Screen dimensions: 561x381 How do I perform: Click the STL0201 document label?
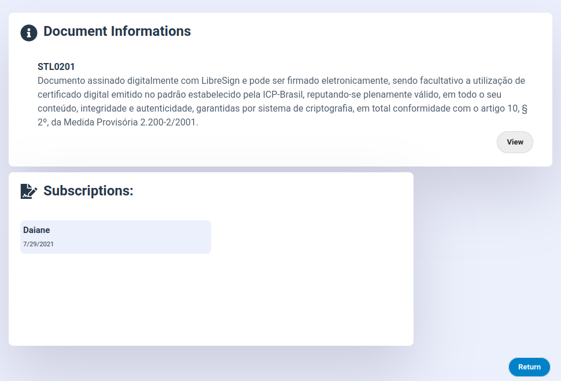pos(56,66)
